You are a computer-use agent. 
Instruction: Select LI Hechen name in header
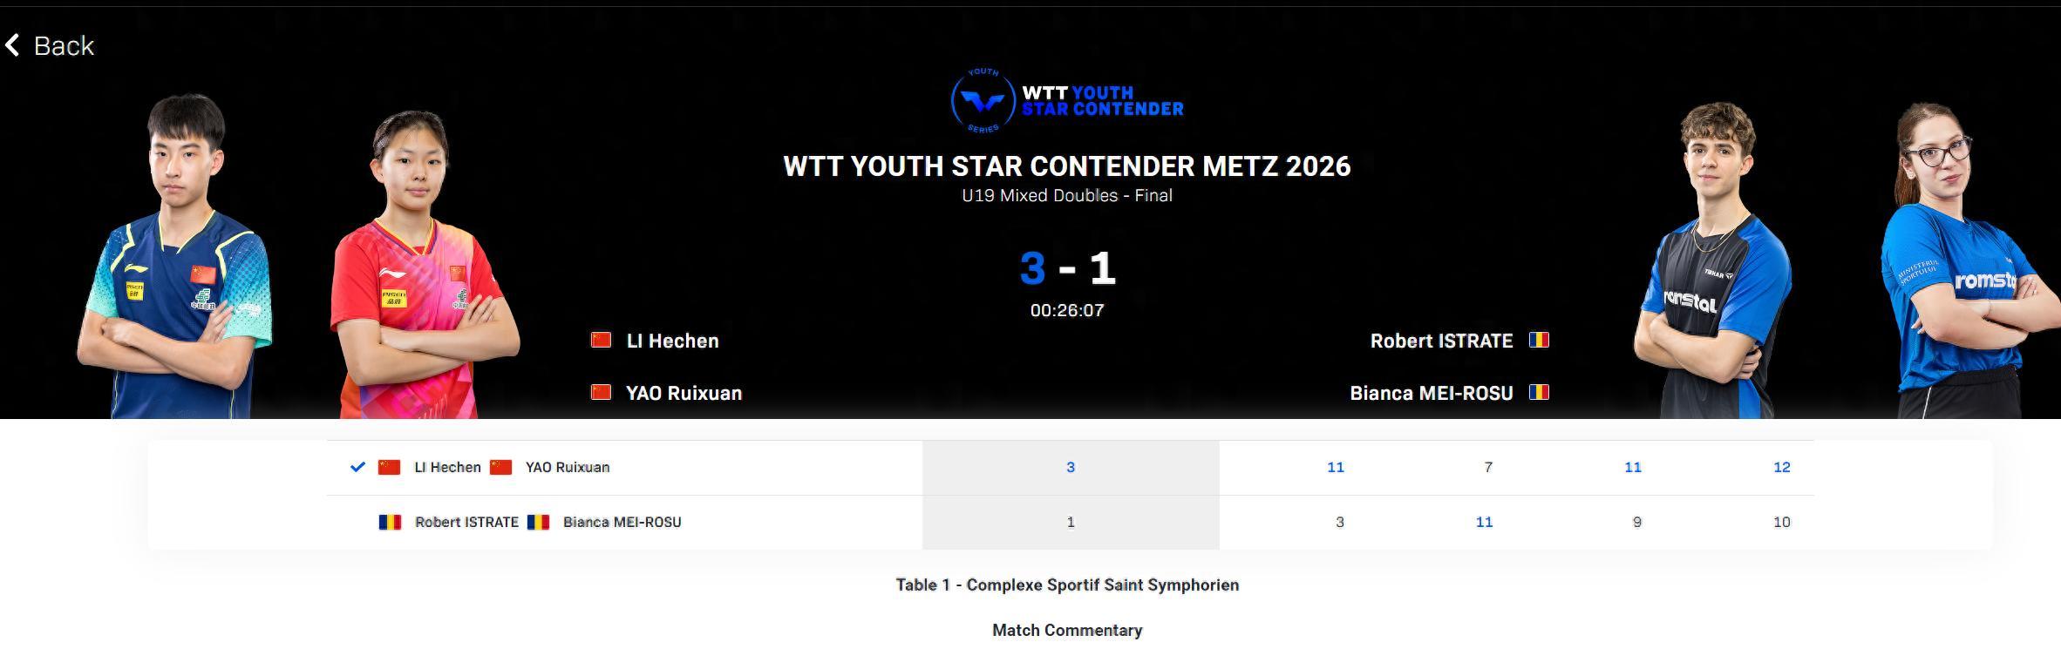pyautogui.click(x=672, y=341)
